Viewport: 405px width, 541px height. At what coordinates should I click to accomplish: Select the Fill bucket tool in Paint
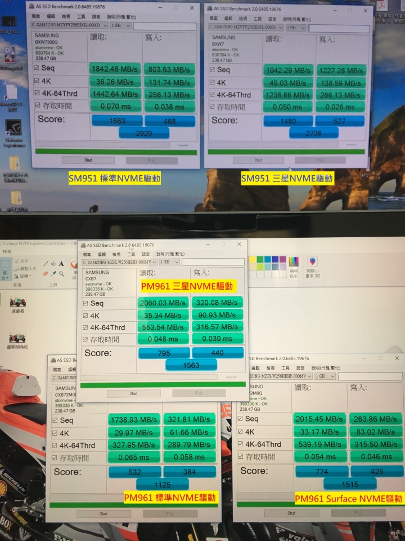[53, 264]
